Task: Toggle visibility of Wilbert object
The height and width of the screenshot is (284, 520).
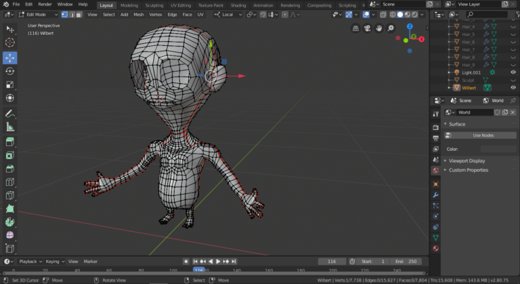Action: 513,87
